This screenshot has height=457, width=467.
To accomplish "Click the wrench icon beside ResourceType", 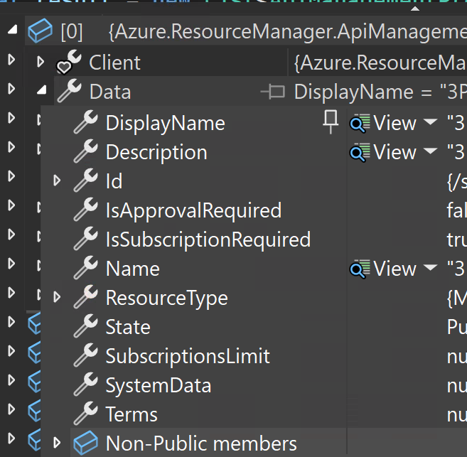I will (x=85, y=296).
